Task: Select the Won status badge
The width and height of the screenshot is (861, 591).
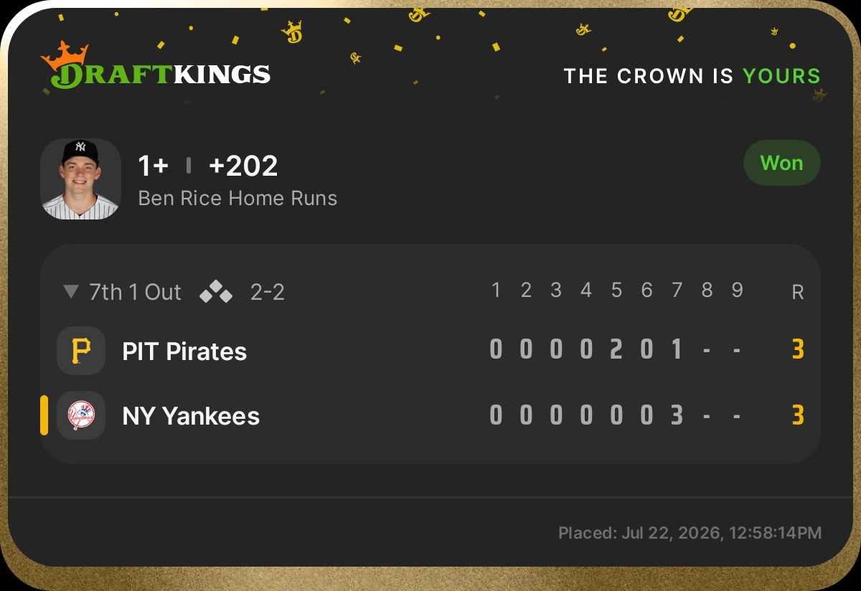Action: point(781,163)
